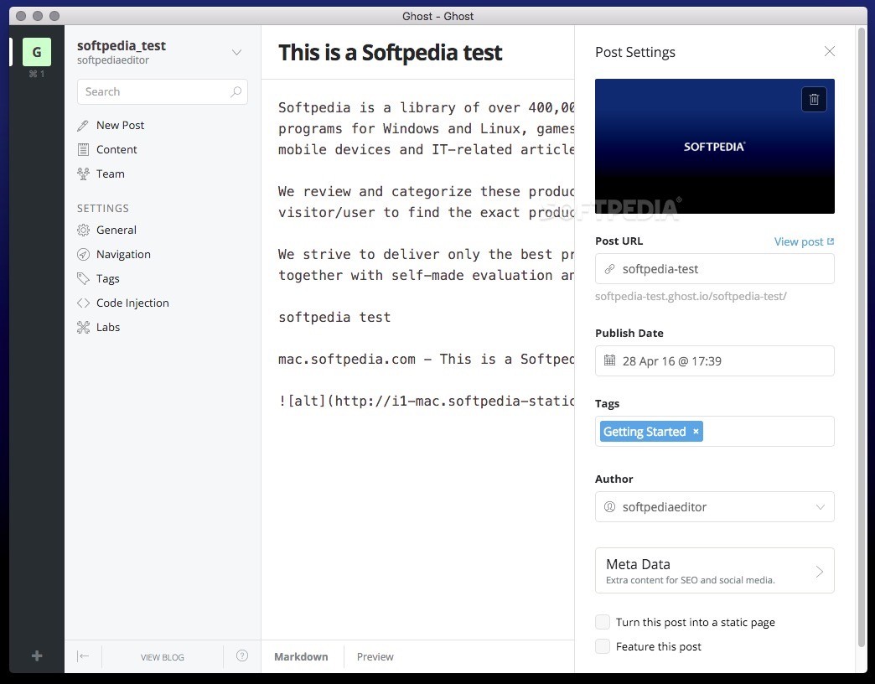
Task: Remove the Getting Started tag
Action: (x=696, y=431)
